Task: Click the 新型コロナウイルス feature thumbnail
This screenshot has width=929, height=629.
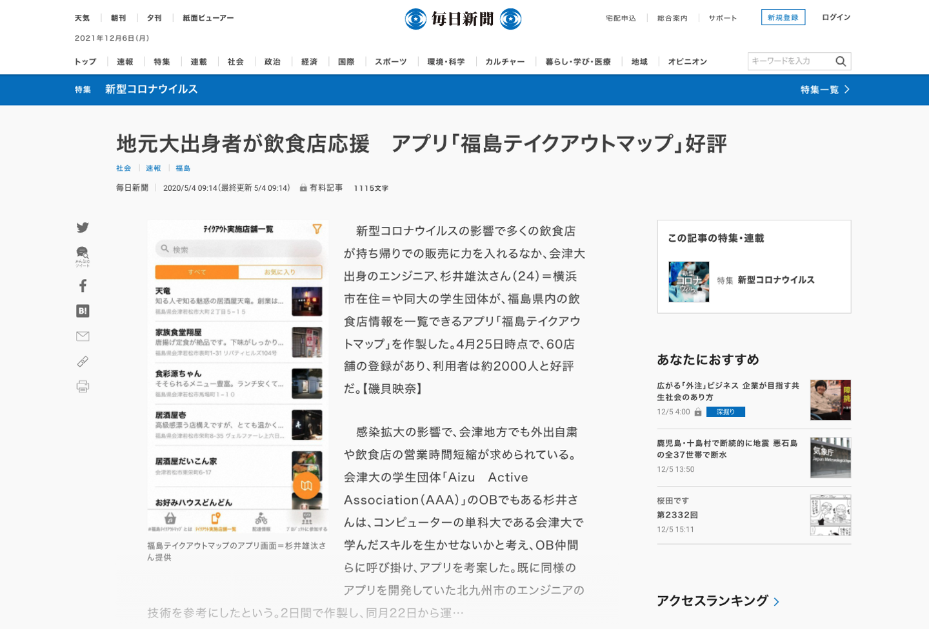Action: (x=689, y=282)
